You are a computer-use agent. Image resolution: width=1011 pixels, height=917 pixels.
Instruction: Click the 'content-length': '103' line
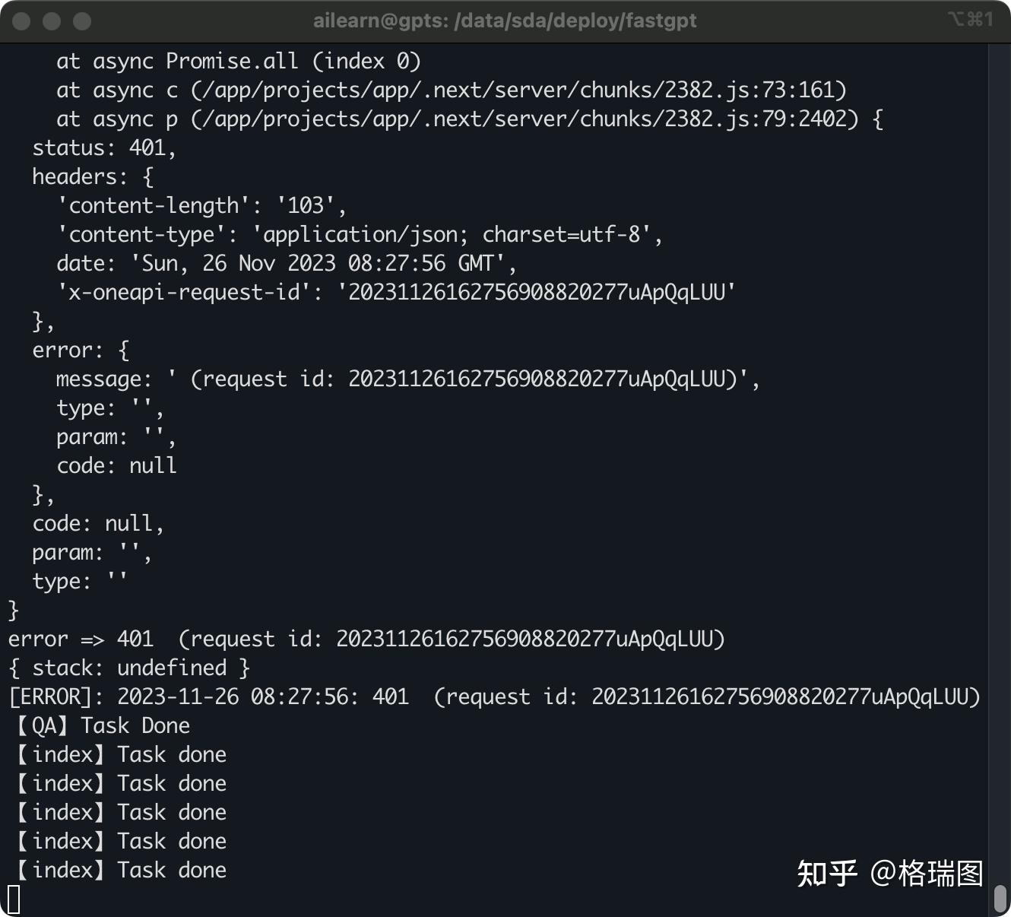click(201, 205)
